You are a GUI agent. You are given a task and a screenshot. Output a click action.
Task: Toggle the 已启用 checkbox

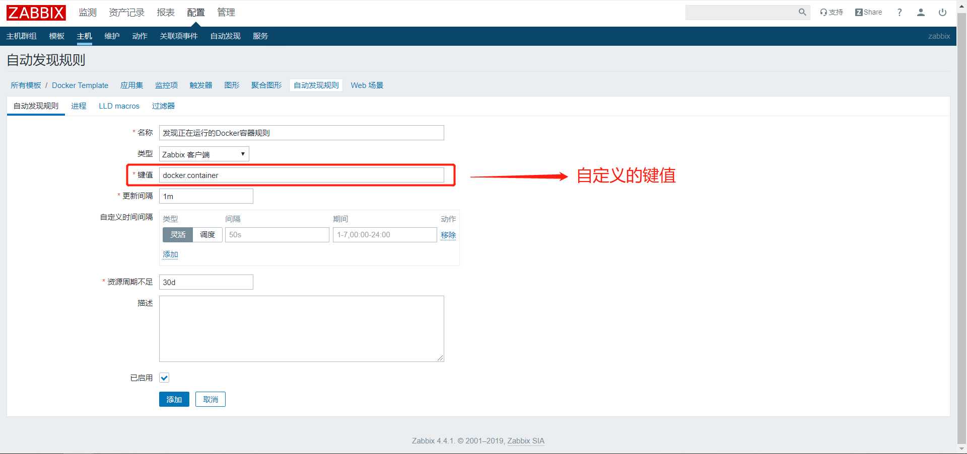tap(164, 378)
